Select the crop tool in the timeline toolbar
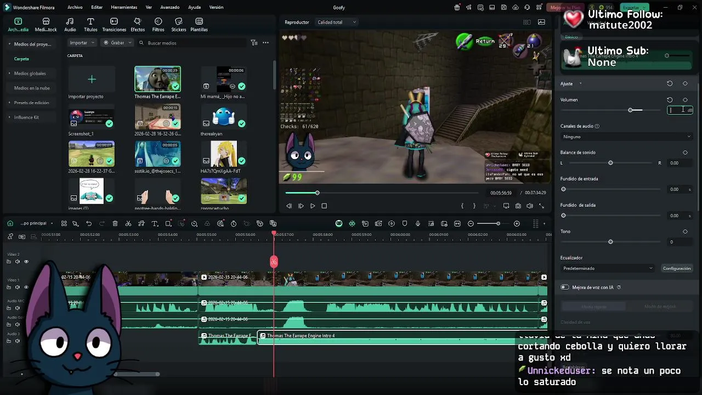The width and height of the screenshot is (702, 395). (168, 224)
